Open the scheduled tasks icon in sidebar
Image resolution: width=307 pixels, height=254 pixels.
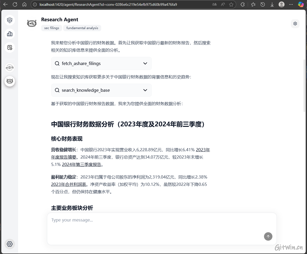click(x=10, y=47)
